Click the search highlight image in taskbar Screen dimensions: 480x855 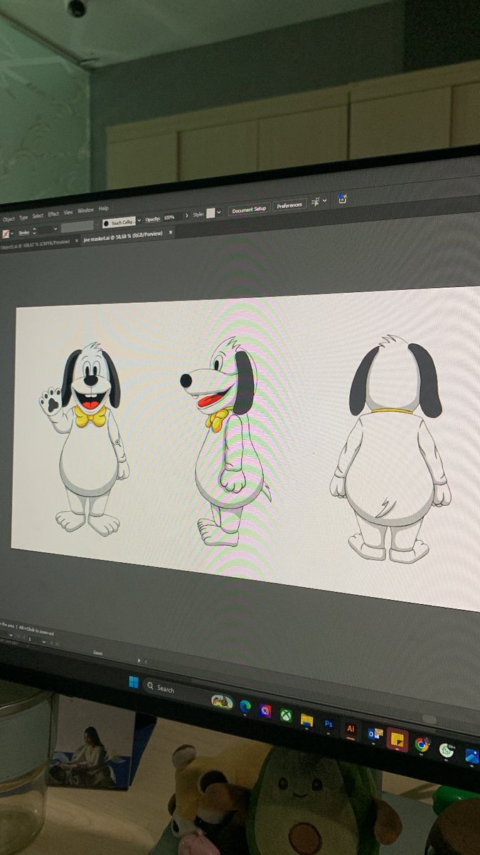coord(223,701)
